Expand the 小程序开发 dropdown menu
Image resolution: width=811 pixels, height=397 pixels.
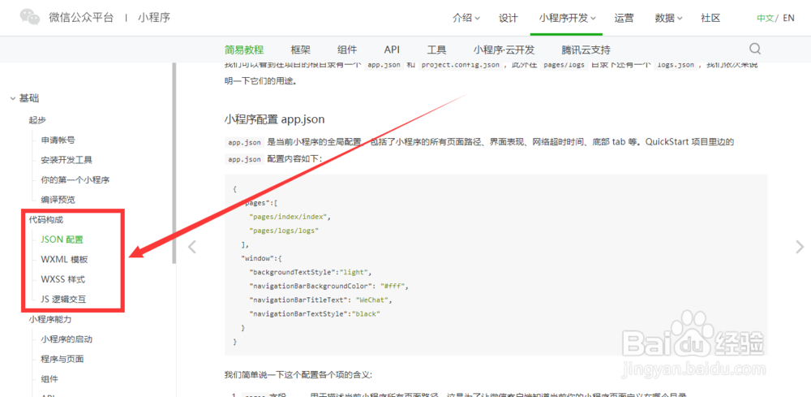[567, 18]
